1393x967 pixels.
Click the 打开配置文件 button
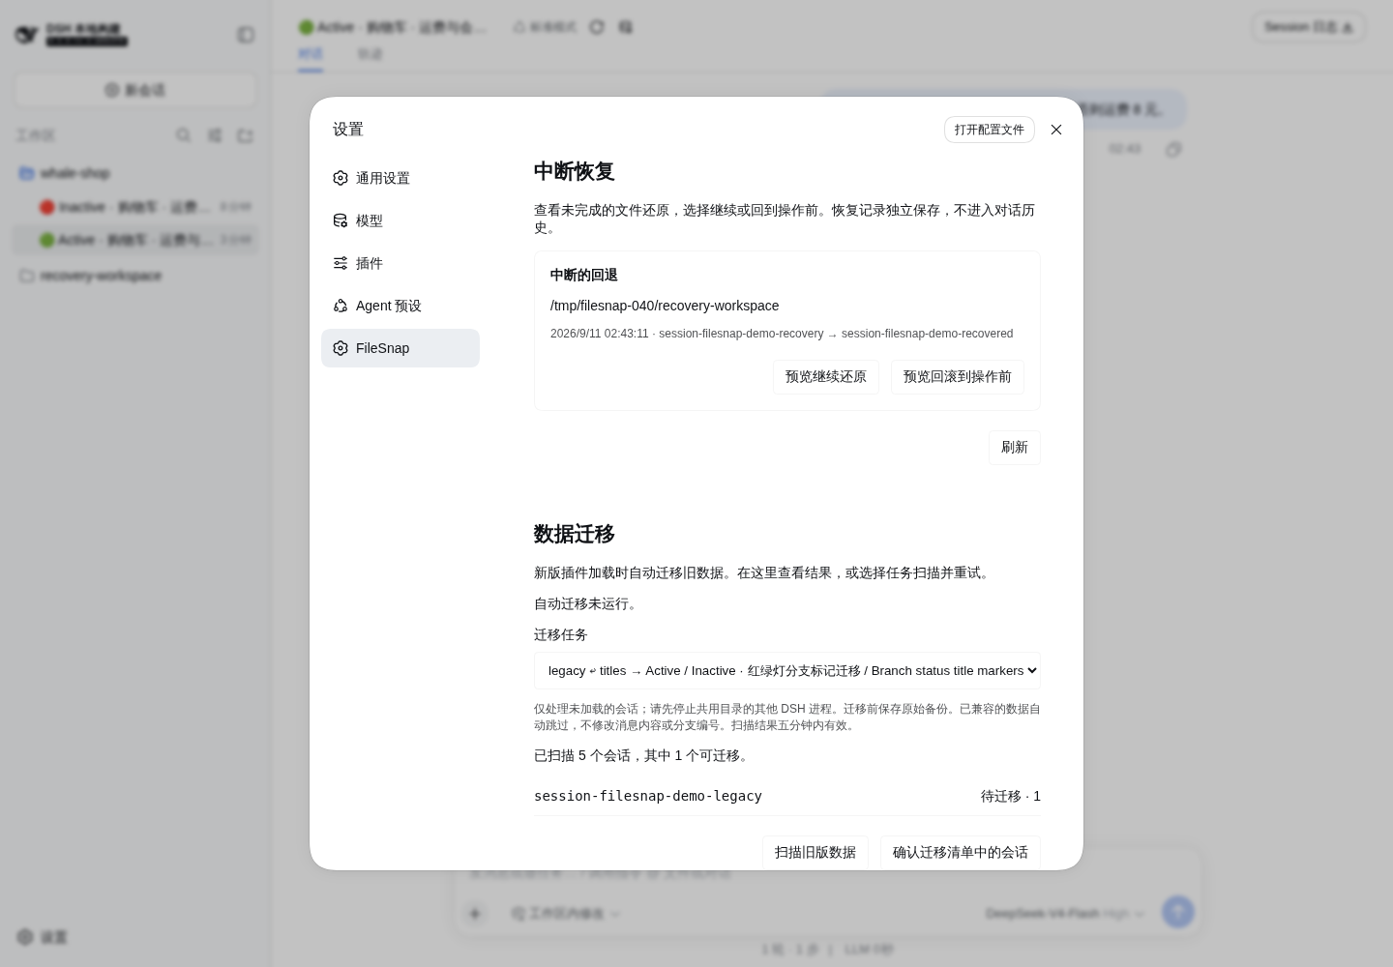[990, 130]
